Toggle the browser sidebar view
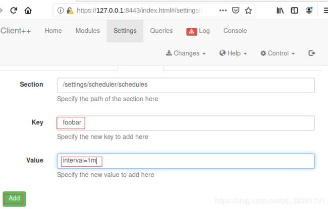Image resolution: width=328 pixels, height=209 pixels. coord(294,11)
